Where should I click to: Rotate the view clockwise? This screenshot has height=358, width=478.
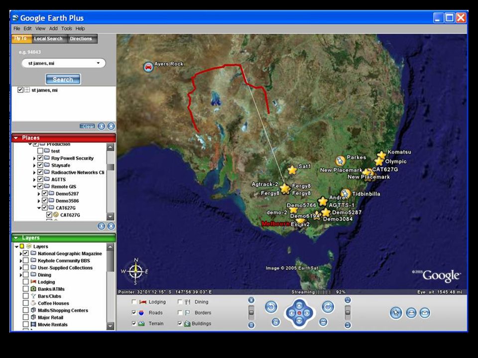point(328,307)
